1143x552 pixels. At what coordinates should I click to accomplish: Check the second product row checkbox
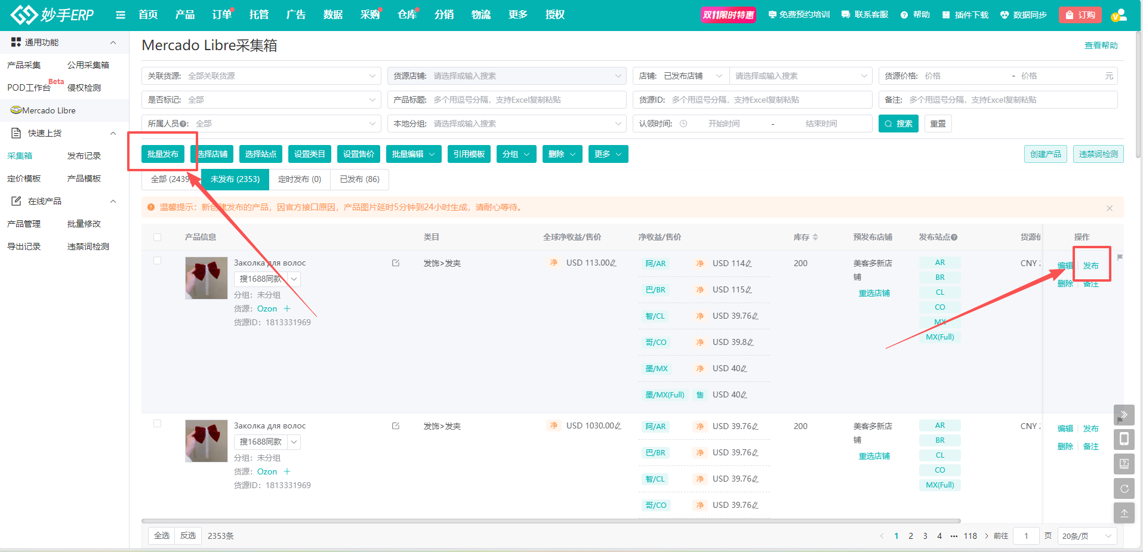158,424
